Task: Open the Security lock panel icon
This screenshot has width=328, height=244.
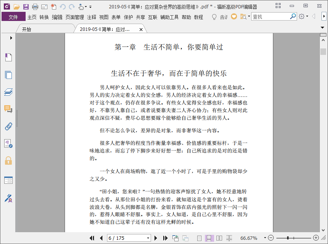Action: point(8,161)
